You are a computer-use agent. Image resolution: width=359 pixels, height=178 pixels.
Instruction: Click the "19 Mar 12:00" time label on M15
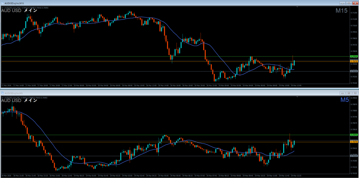(x=296, y=85)
